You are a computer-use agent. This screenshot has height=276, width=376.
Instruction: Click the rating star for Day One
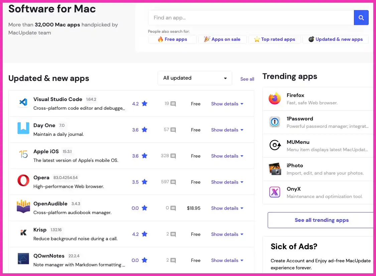point(144,130)
